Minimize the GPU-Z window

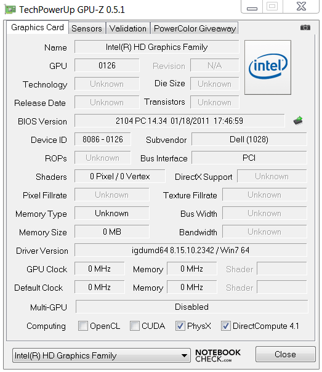[252, 7]
